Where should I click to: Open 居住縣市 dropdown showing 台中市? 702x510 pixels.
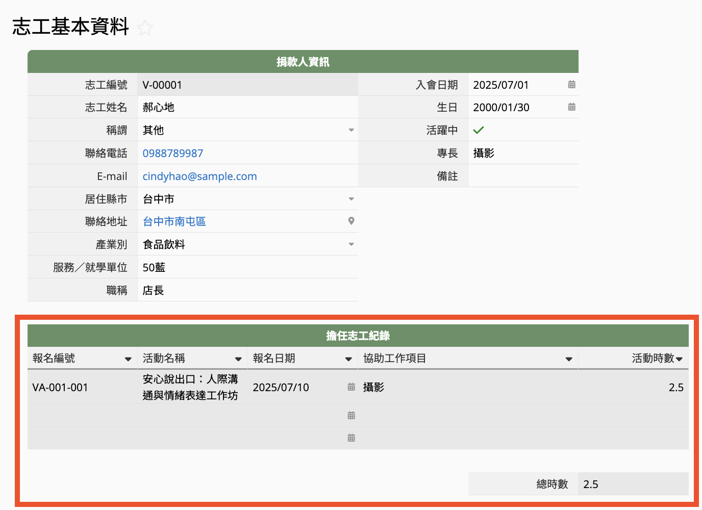click(351, 199)
